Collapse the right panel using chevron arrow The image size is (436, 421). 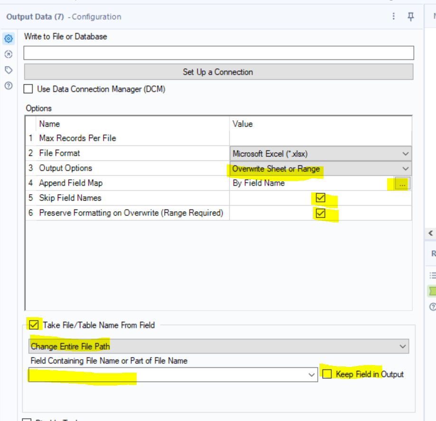[x=431, y=233]
